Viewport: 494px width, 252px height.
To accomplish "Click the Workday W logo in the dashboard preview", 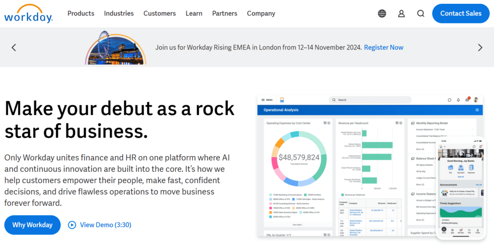I will click(x=282, y=100).
